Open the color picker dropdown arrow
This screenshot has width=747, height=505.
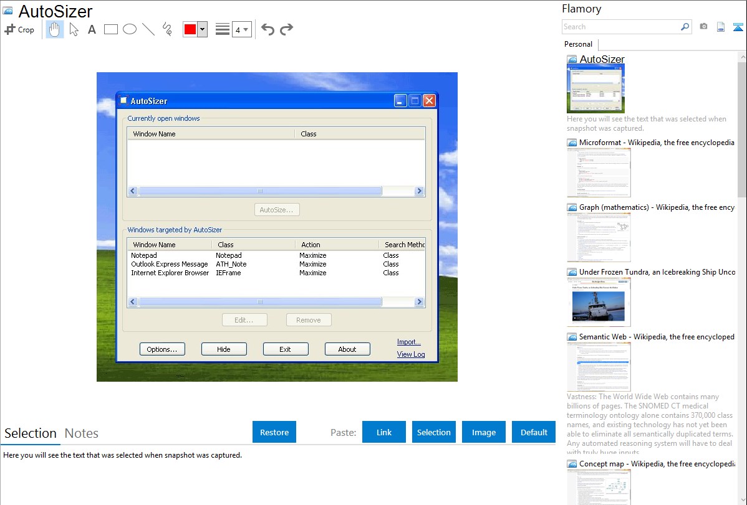[x=203, y=29]
